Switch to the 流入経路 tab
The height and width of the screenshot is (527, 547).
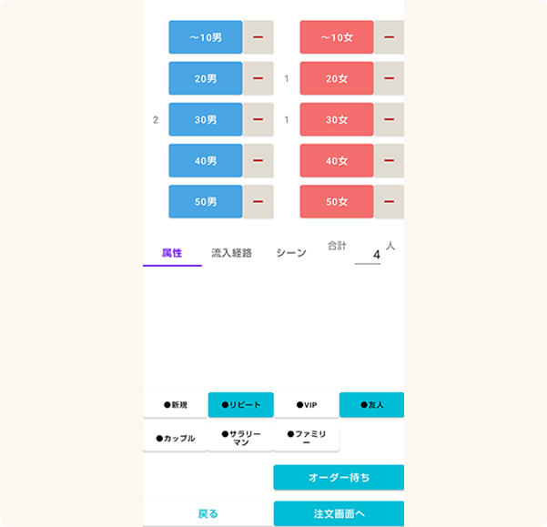(x=231, y=253)
